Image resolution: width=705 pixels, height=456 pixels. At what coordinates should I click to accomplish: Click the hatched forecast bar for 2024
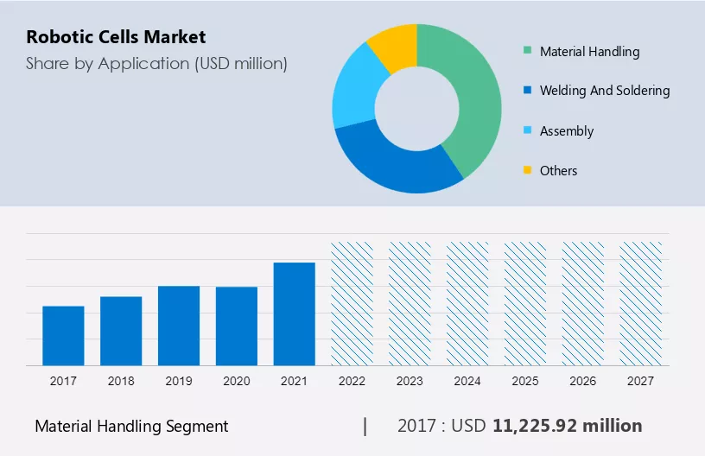pos(467,304)
